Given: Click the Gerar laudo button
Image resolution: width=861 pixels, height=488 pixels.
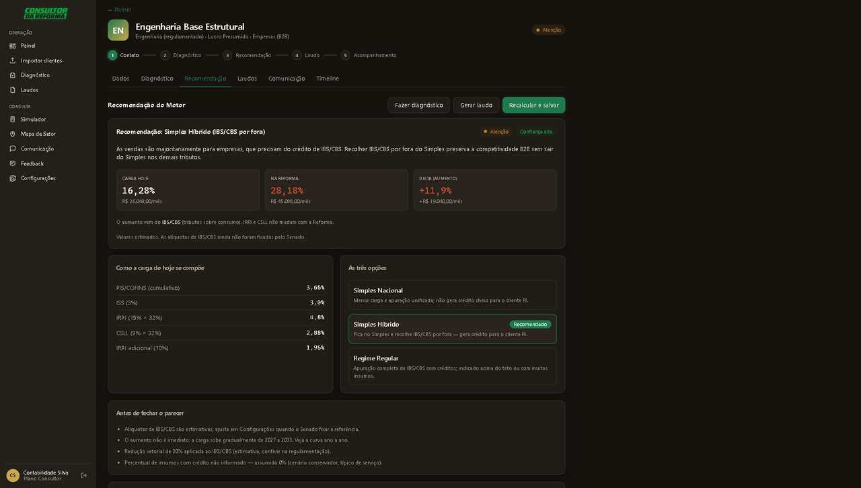Looking at the screenshot, I should (476, 105).
